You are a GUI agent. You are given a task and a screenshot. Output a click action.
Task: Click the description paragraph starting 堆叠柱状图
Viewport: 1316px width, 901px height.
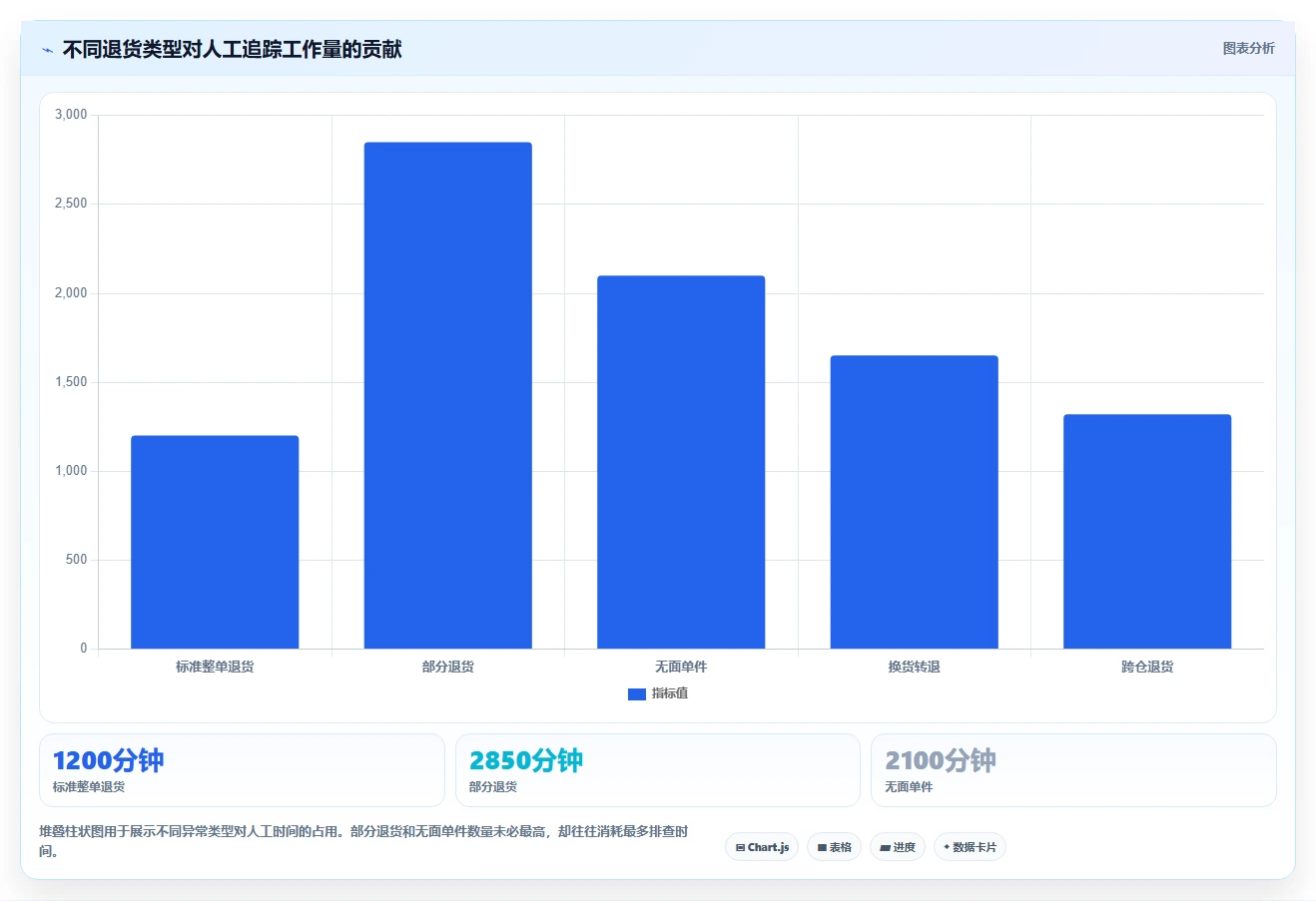coord(364,841)
